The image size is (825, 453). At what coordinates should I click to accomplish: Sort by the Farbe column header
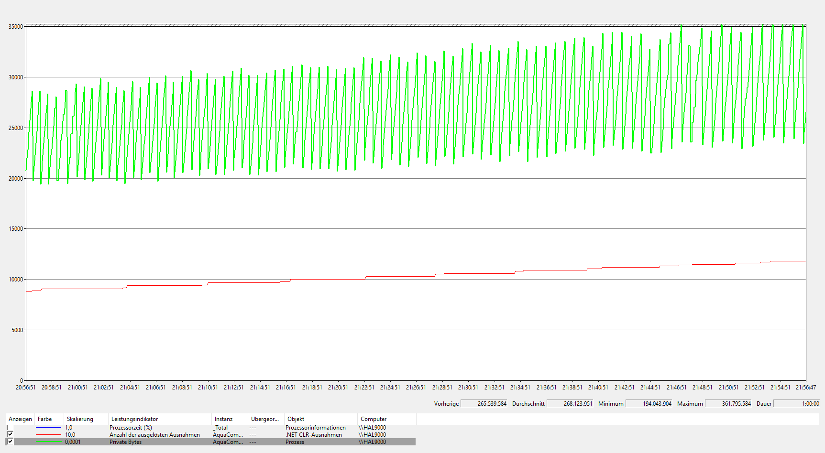(45, 419)
